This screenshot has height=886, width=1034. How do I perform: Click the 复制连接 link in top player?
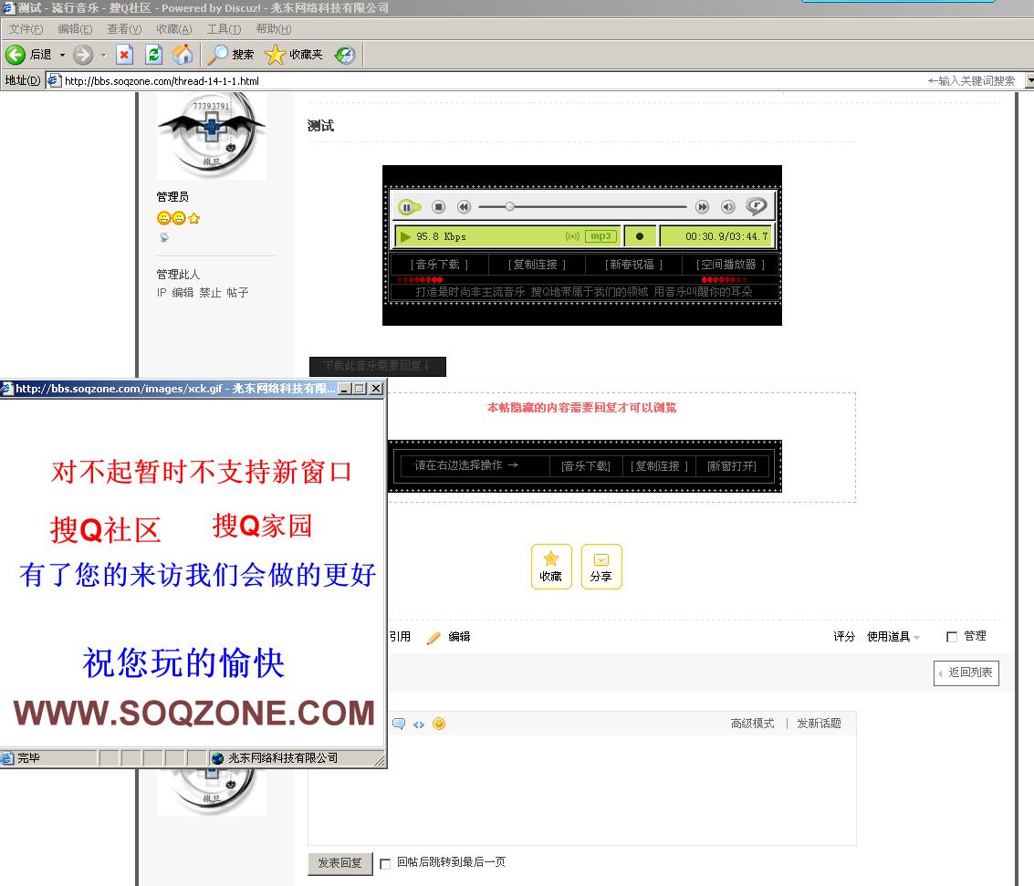click(x=537, y=265)
